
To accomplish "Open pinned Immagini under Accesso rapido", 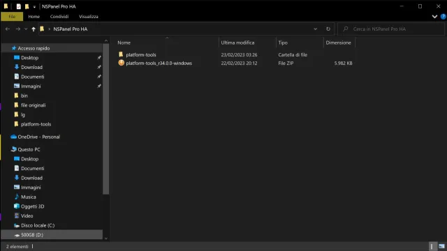I will pyautogui.click(x=31, y=86).
